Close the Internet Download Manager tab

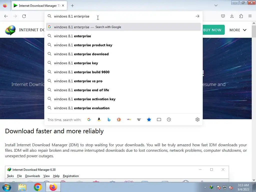[63, 5]
